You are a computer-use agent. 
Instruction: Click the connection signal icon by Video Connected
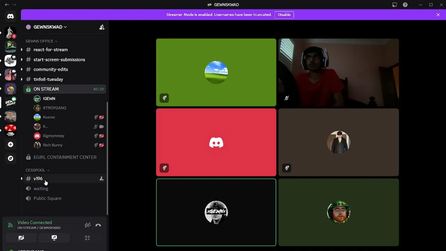coord(10,225)
